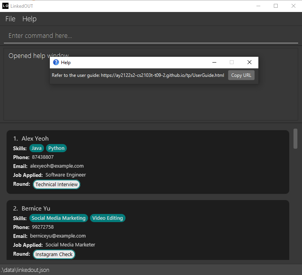This screenshot has width=302, height=275.
Task: Click Social Media Marketer job text
Action: tap(70, 245)
